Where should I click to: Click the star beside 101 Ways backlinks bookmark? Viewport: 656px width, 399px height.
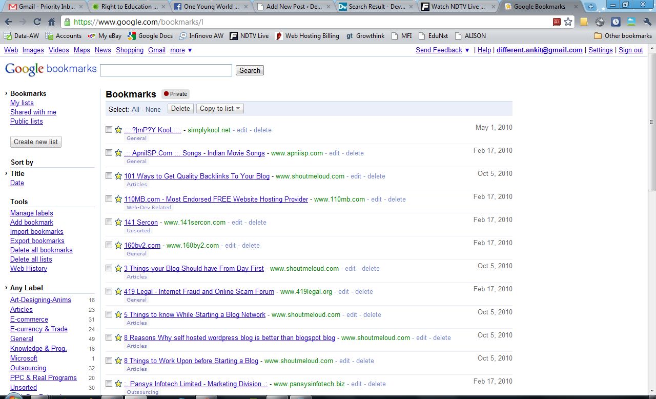[x=118, y=176]
